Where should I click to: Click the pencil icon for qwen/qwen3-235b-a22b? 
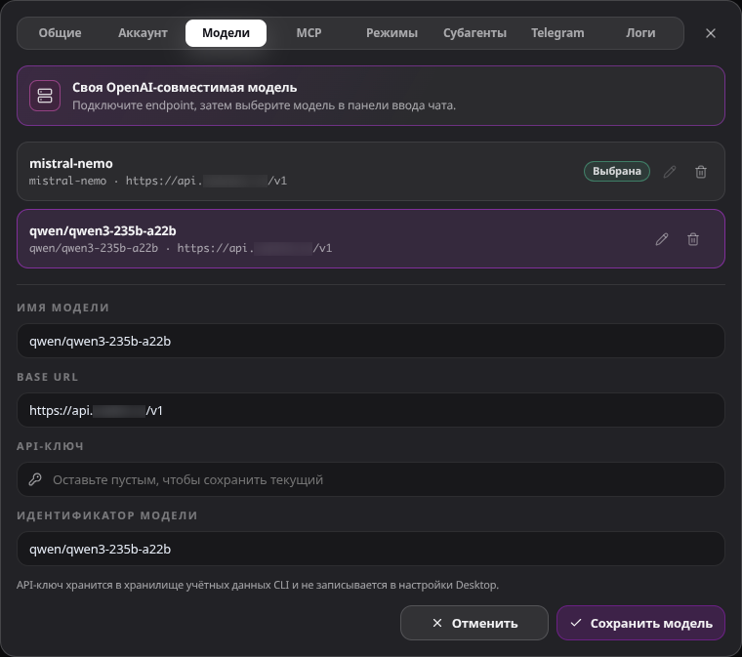(x=662, y=239)
